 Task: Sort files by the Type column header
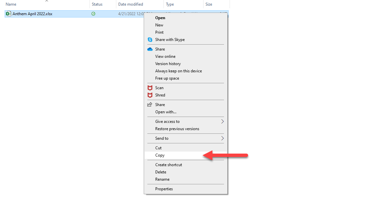coord(170,4)
